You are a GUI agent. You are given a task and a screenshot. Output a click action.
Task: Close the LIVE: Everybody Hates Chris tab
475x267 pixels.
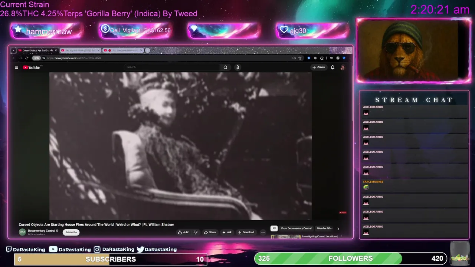(141, 50)
